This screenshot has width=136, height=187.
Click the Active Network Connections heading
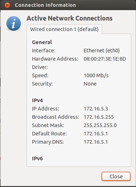70,18
